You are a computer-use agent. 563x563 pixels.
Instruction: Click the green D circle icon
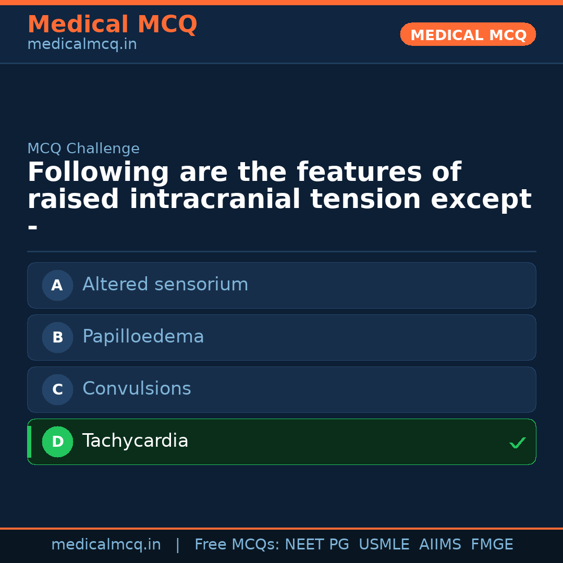click(57, 442)
